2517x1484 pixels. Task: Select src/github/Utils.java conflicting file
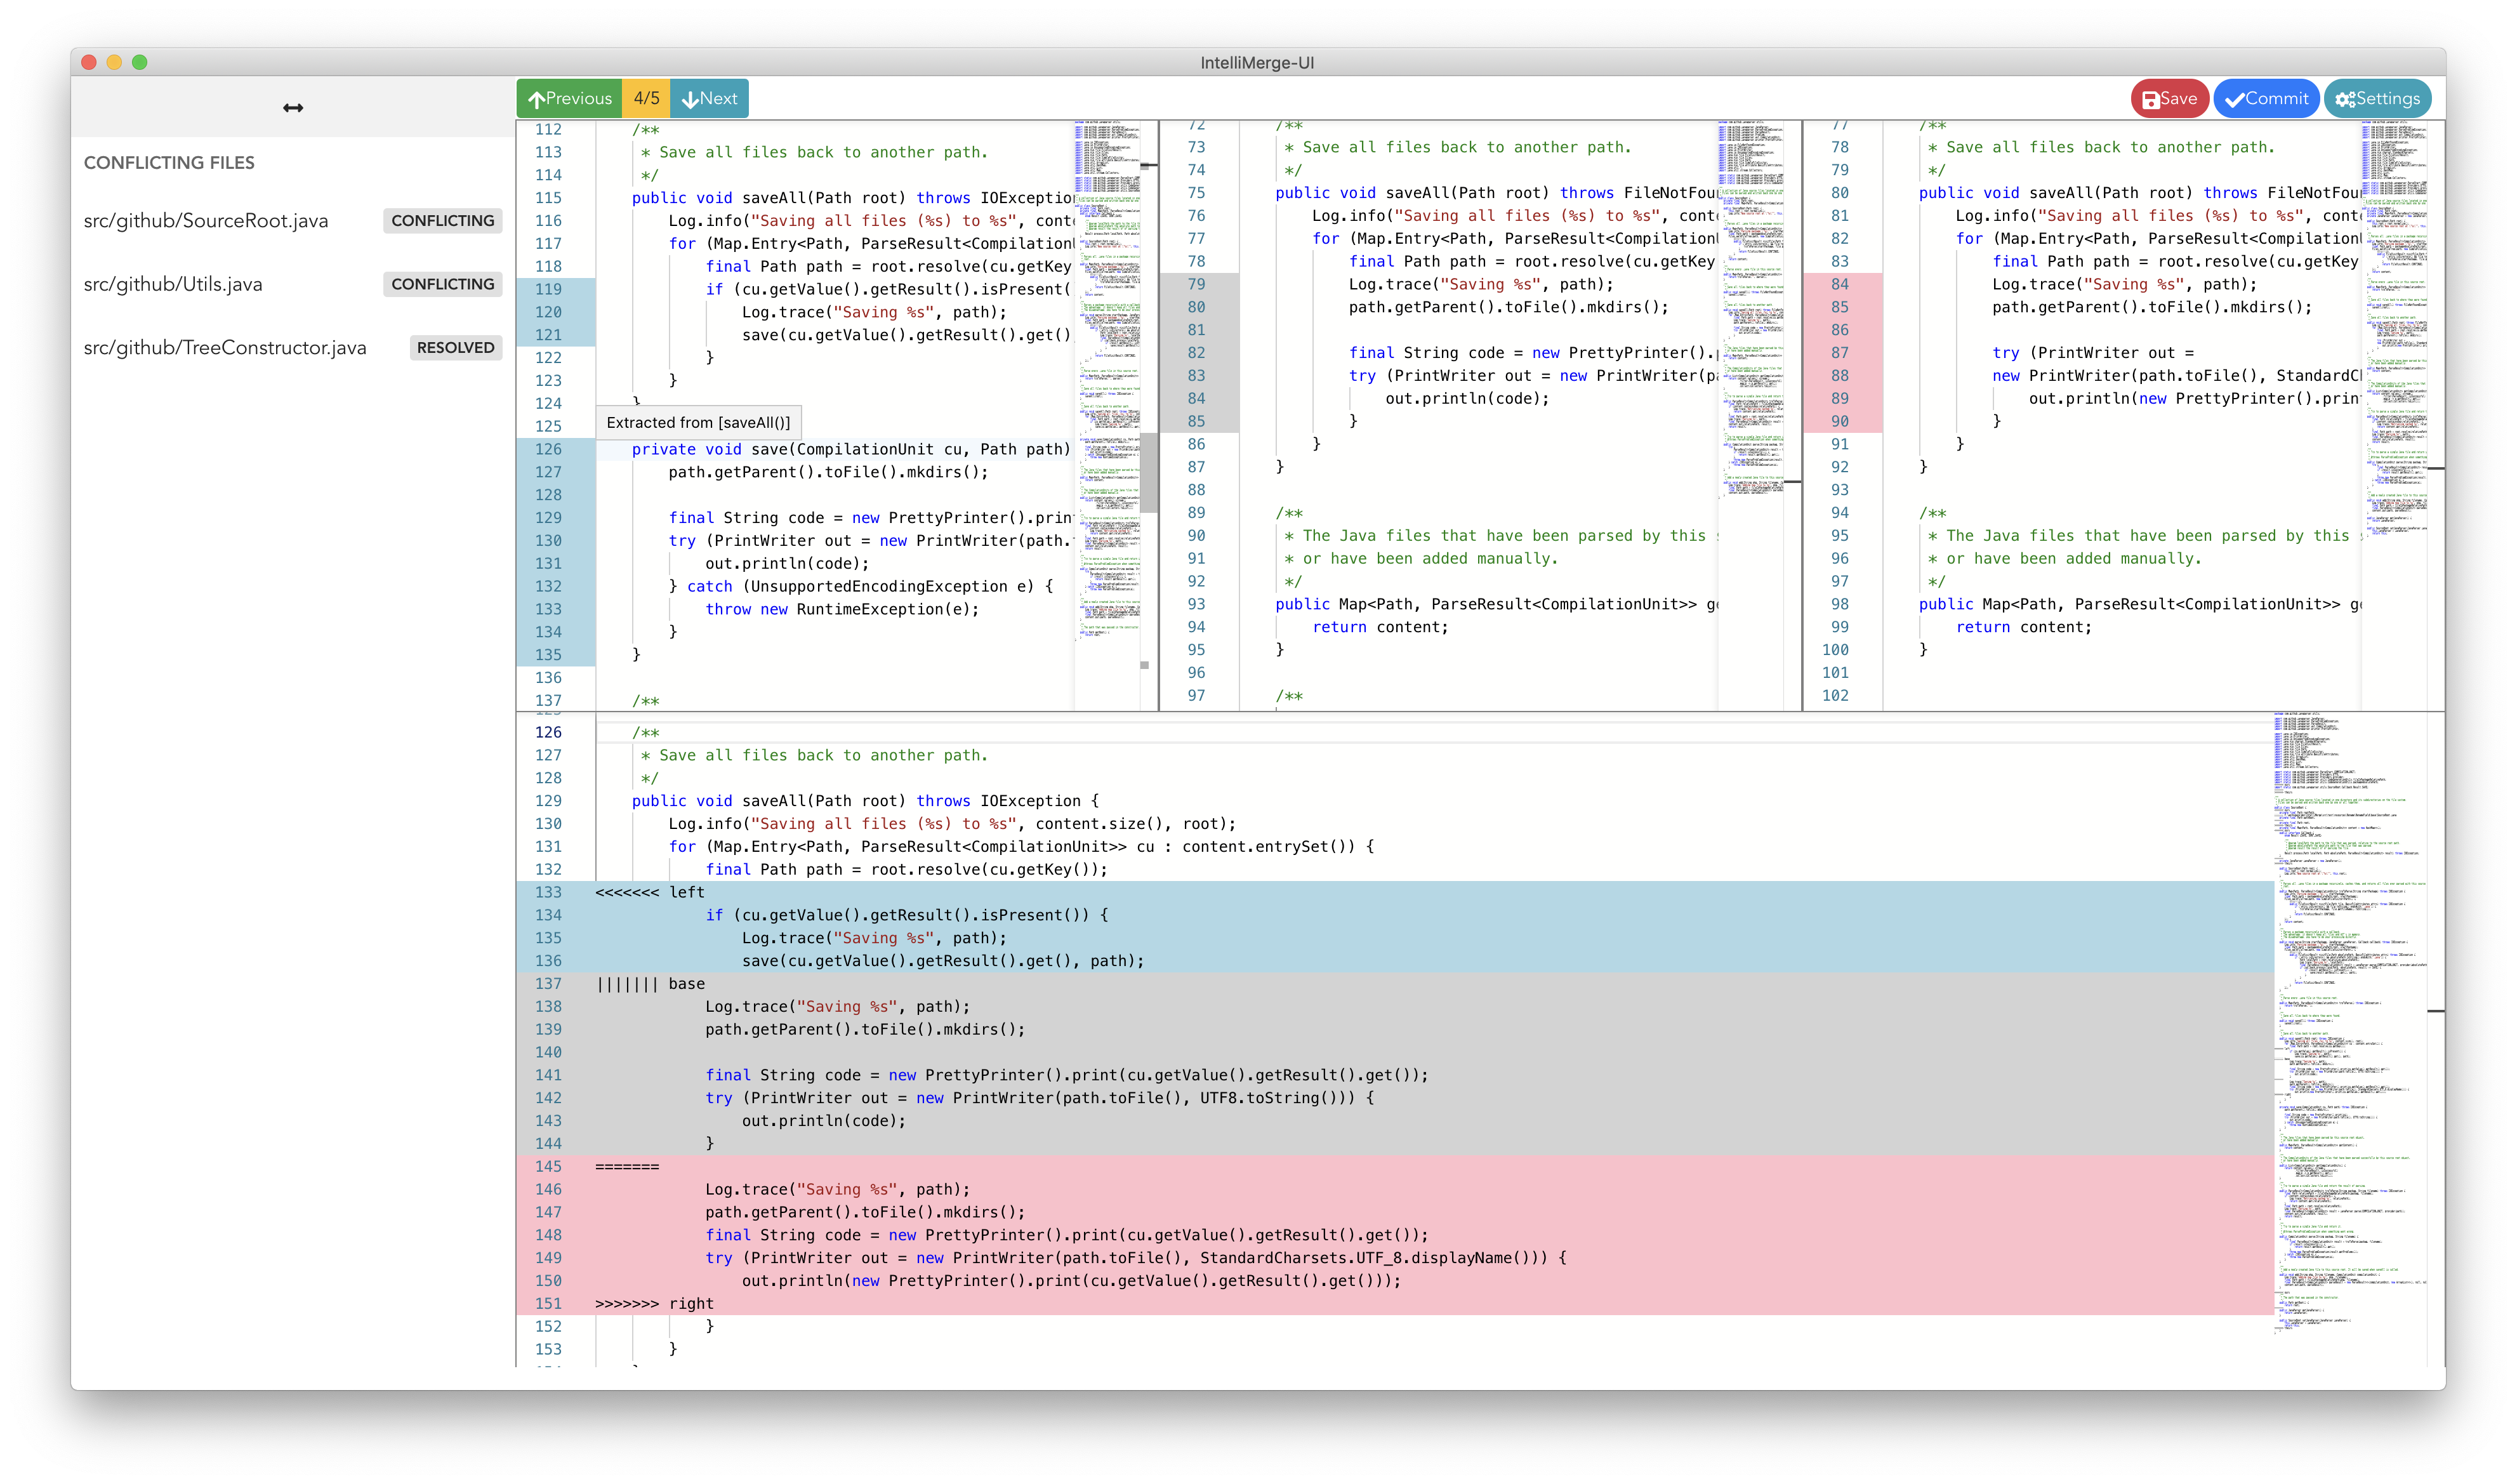pyautogui.click(x=173, y=285)
